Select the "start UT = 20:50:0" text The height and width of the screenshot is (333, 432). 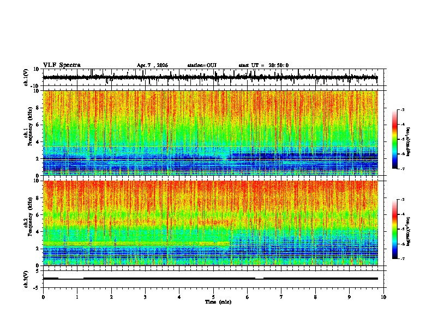[x=263, y=65]
